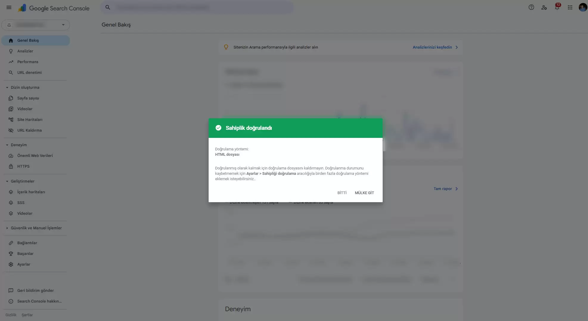The height and width of the screenshot is (321, 588).
Task: Open Gizlilik link in footer
Action: tap(11, 315)
